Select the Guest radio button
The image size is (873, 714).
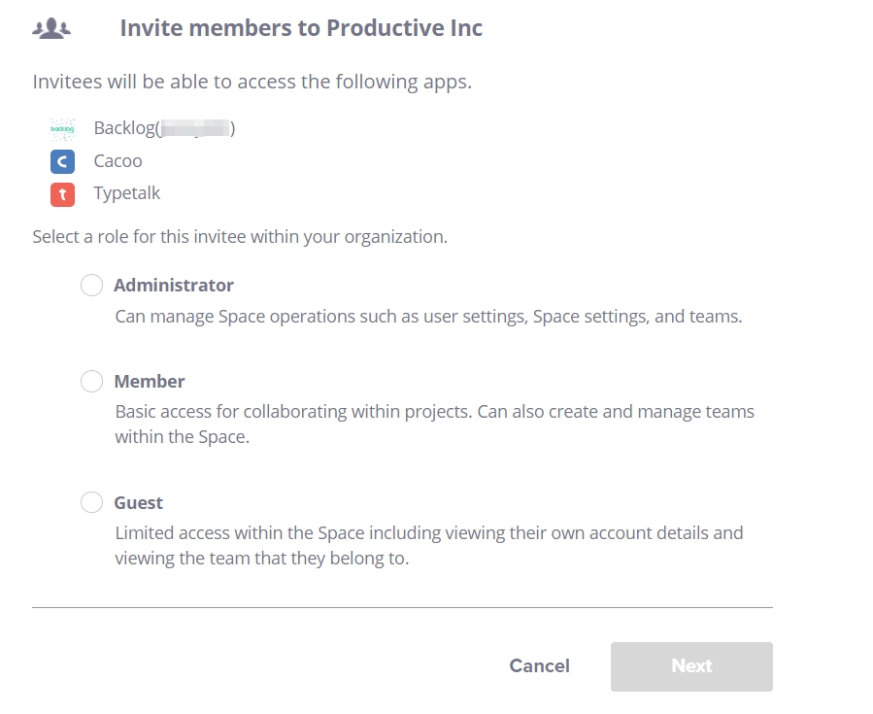(x=92, y=502)
